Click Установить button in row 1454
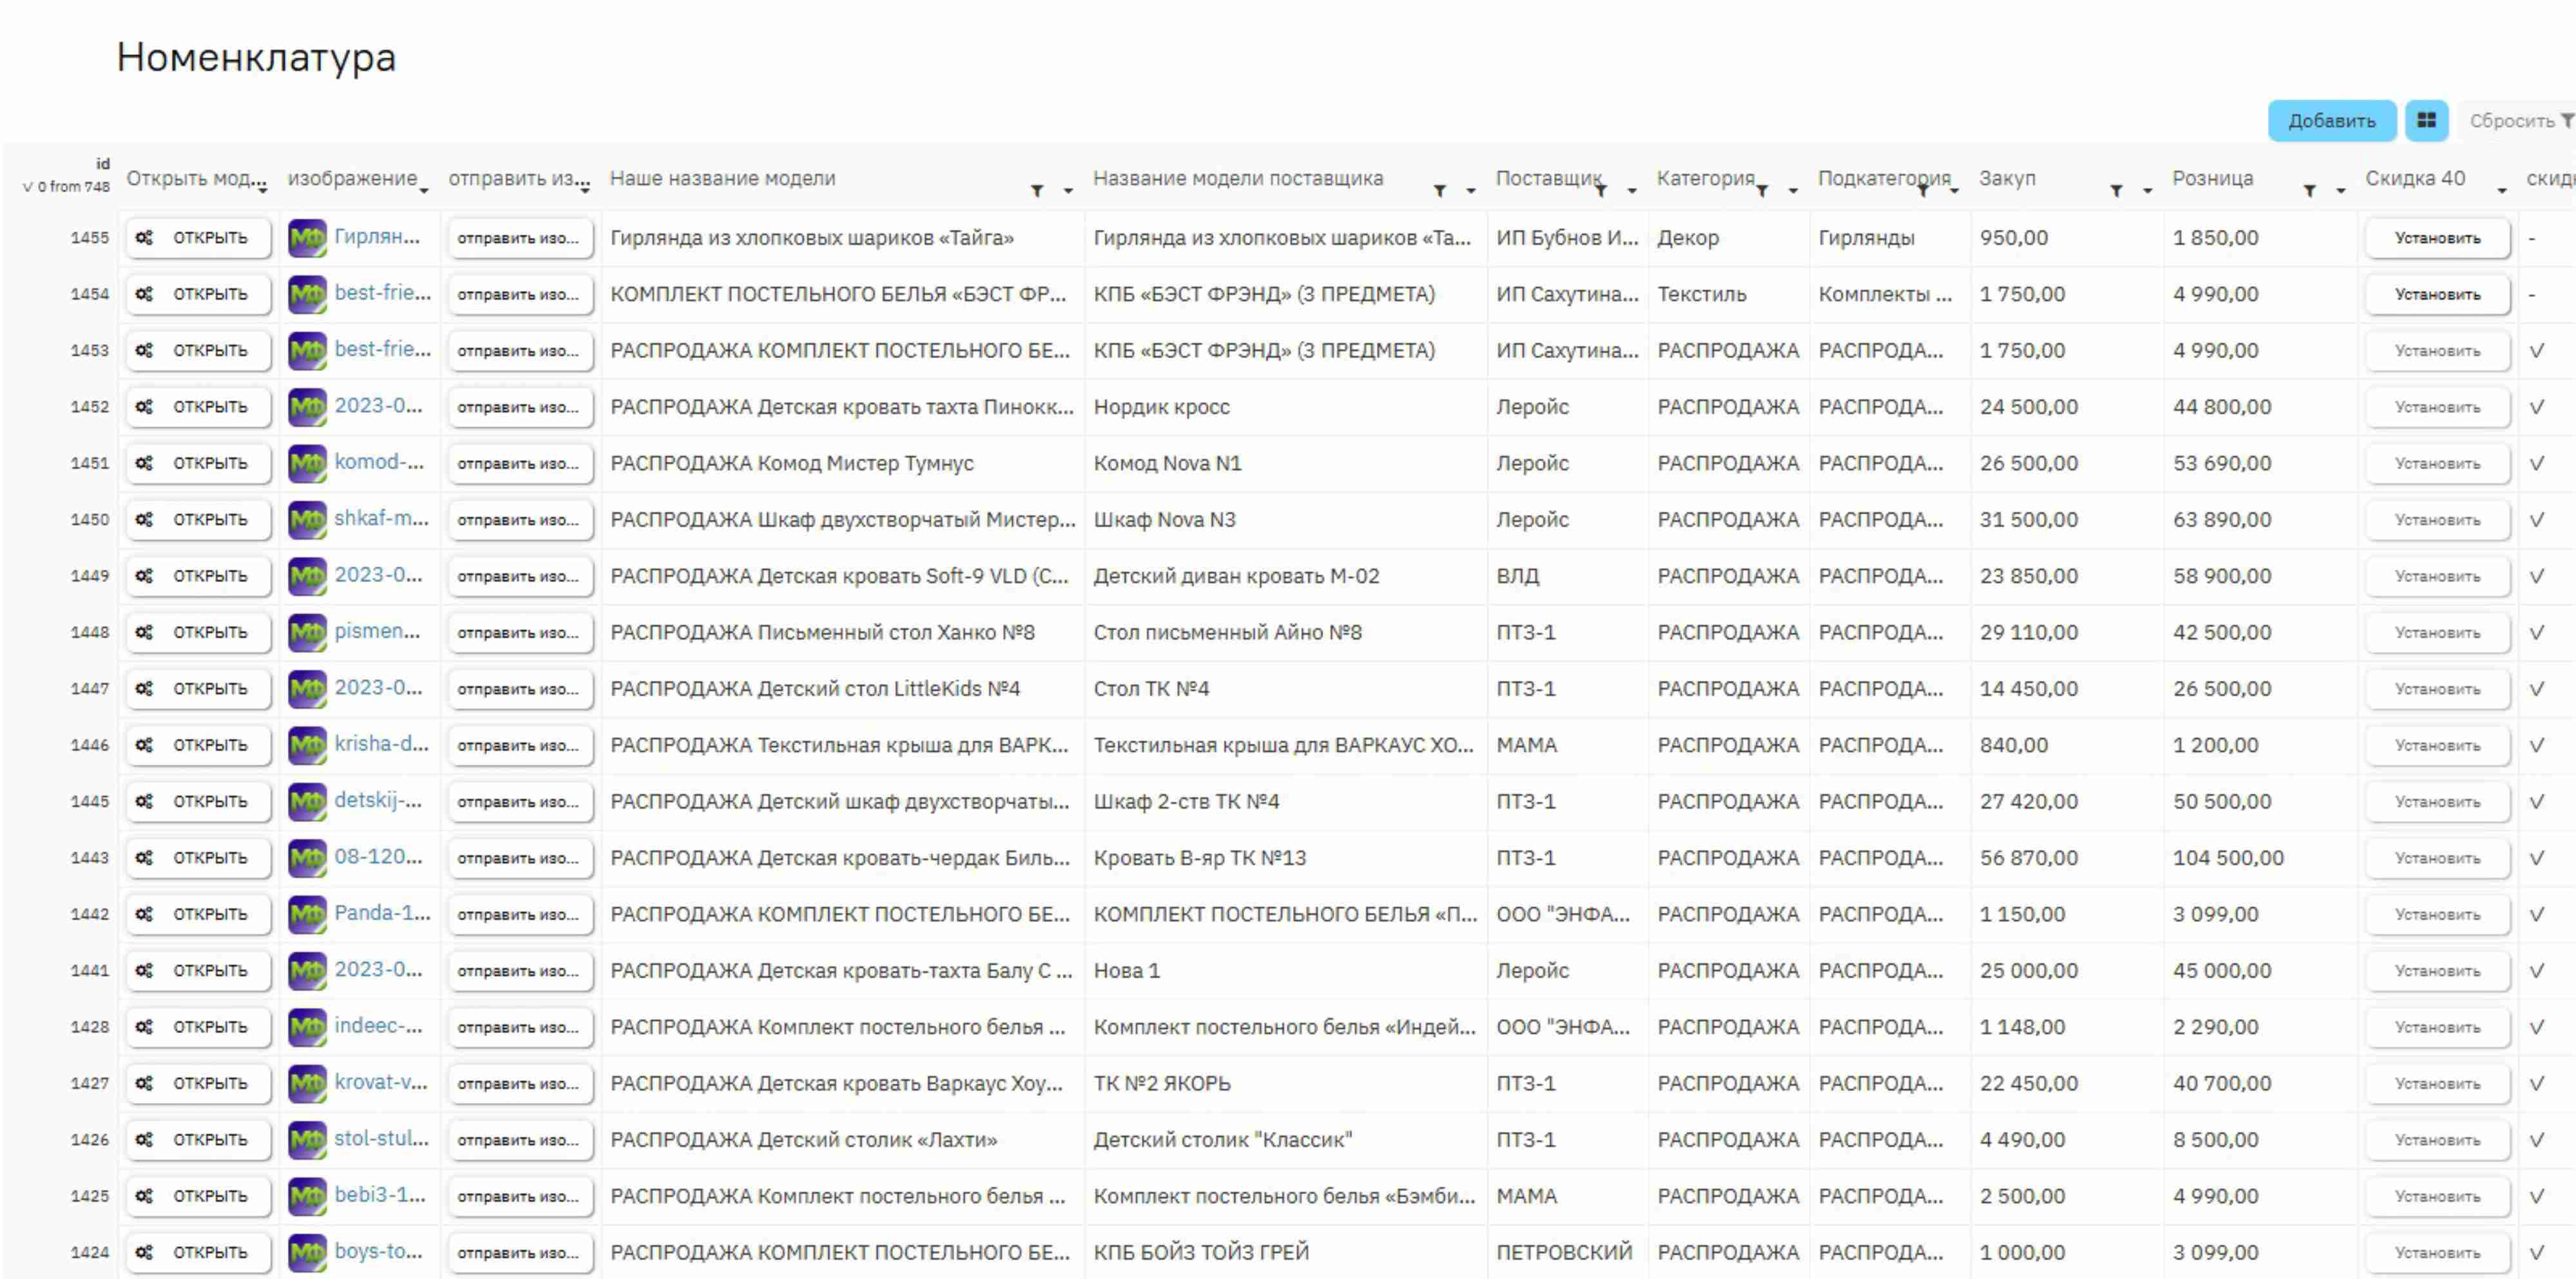 pos(2437,294)
